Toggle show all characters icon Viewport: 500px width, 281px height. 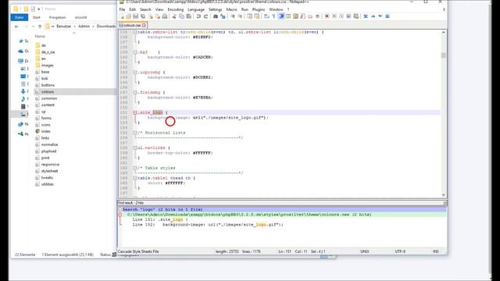click(273, 16)
